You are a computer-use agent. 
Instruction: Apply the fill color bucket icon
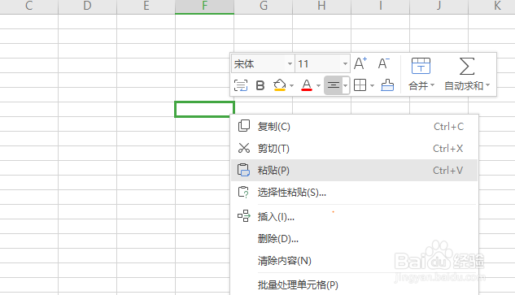(280, 85)
